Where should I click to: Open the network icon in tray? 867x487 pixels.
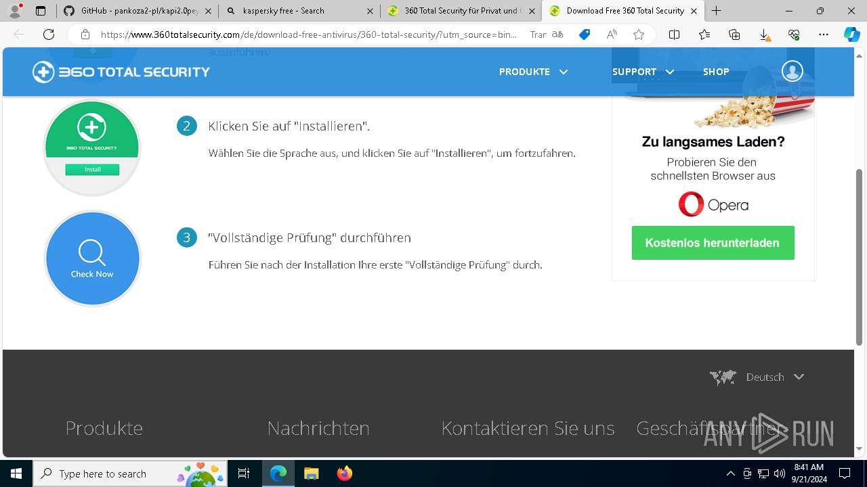(x=763, y=473)
